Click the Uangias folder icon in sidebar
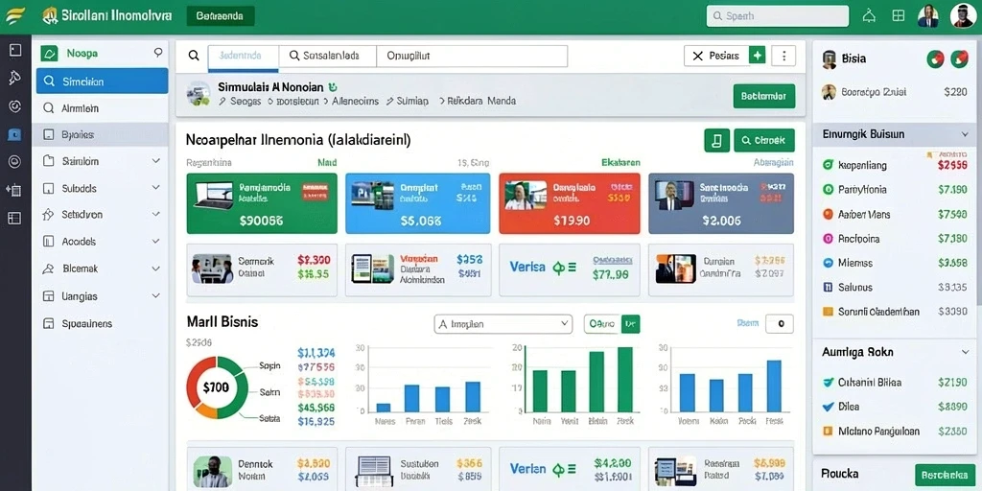 48,296
